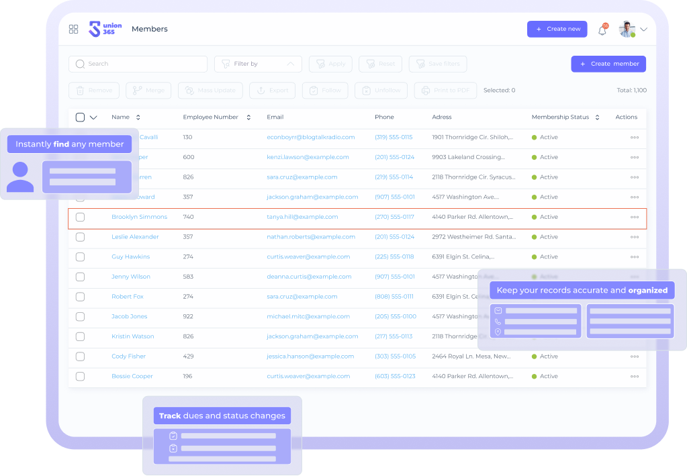This screenshot has height=476, width=687.
Task: Click the Print to PDF button
Action: (446, 91)
